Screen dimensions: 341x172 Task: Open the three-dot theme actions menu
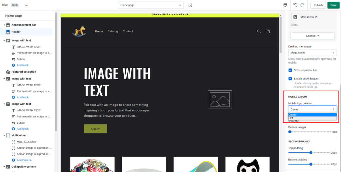pyautogui.click(x=26, y=5)
